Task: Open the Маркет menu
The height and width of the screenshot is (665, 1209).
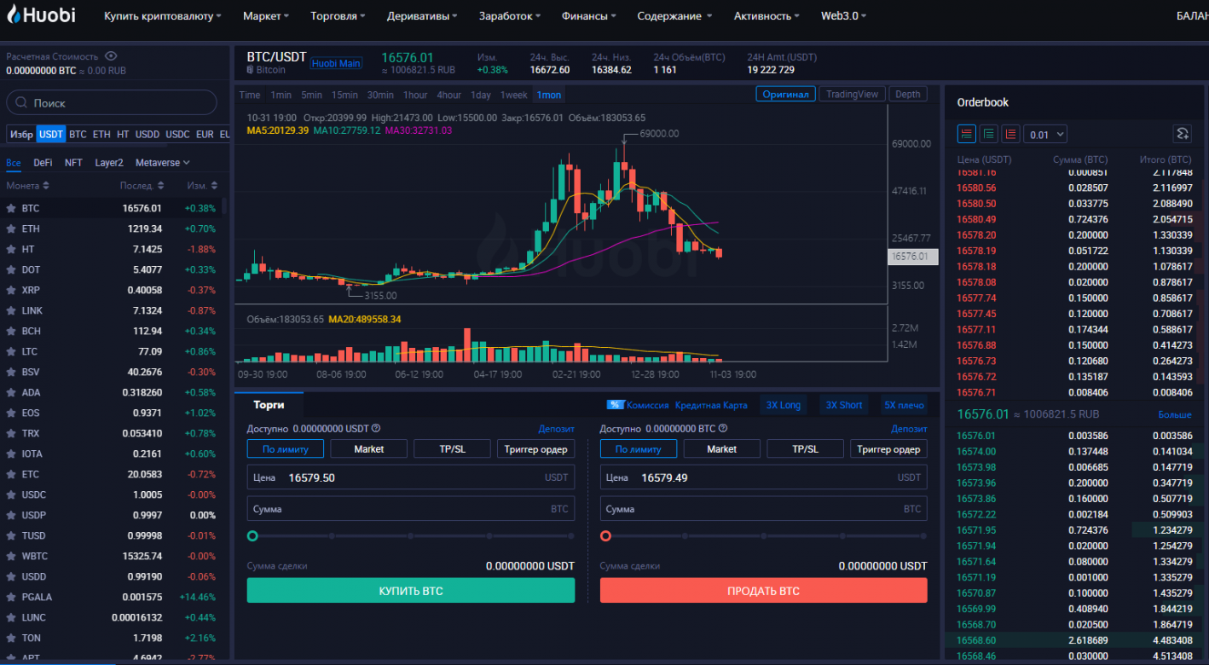Action: (266, 16)
